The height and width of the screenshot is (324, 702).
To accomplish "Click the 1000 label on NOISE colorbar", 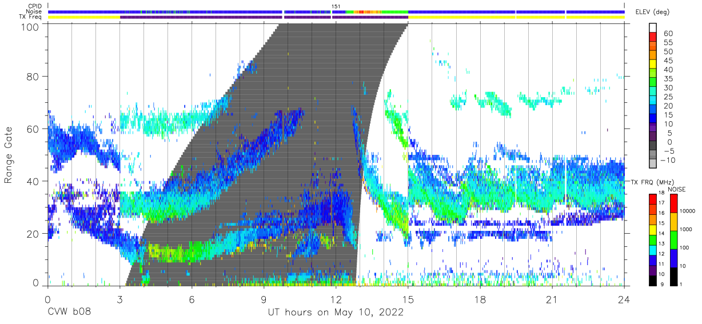I will [x=685, y=230].
